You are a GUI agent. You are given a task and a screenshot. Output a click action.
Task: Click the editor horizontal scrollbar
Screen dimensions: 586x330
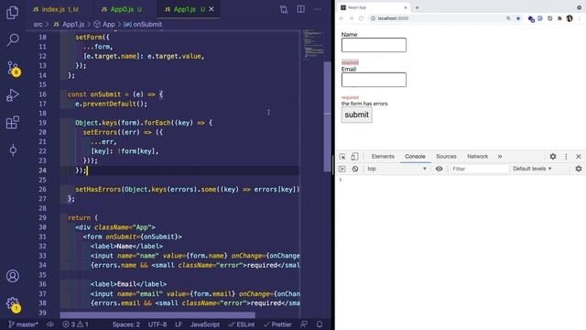[x=157, y=315]
